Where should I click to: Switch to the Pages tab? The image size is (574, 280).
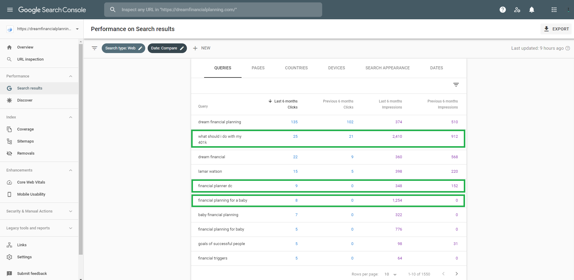(x=258, y=68)
